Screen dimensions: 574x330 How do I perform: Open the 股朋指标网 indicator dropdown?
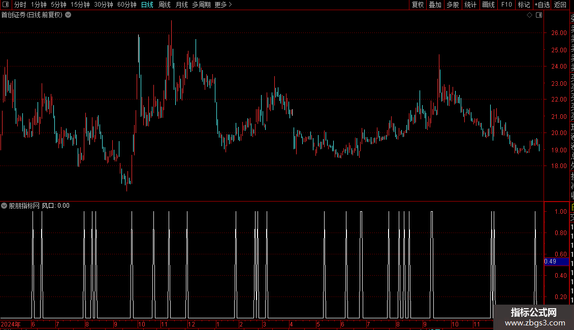(4, 206)
